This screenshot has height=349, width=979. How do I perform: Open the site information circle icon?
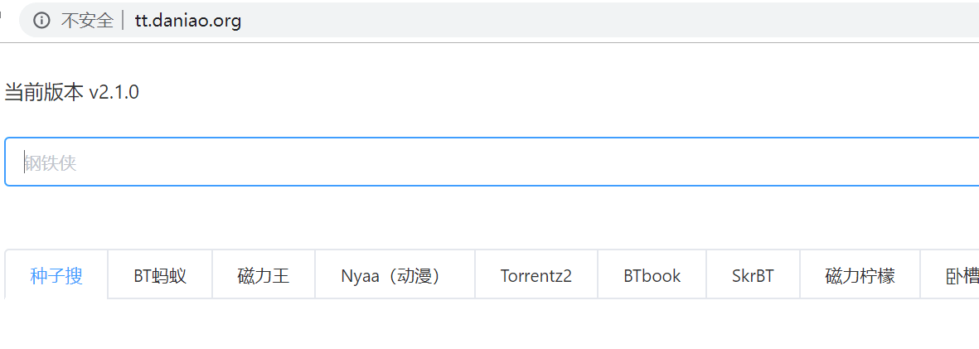coord(41,21)
